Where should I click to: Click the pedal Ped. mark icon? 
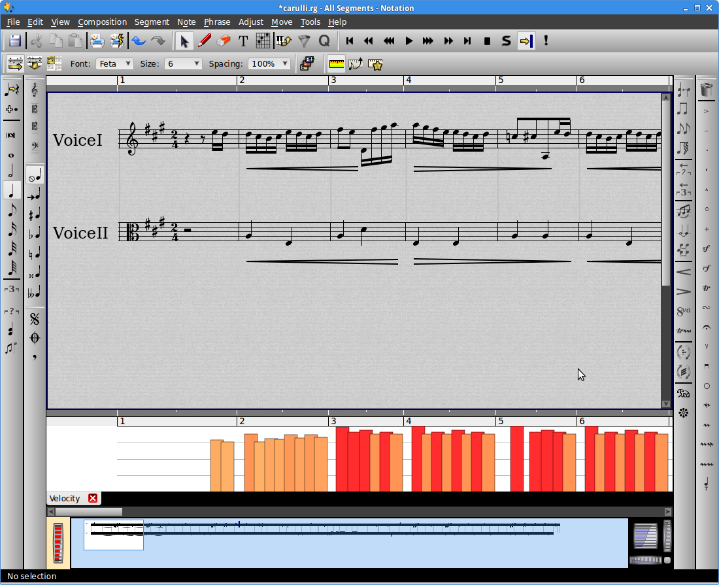coord(683,393)
